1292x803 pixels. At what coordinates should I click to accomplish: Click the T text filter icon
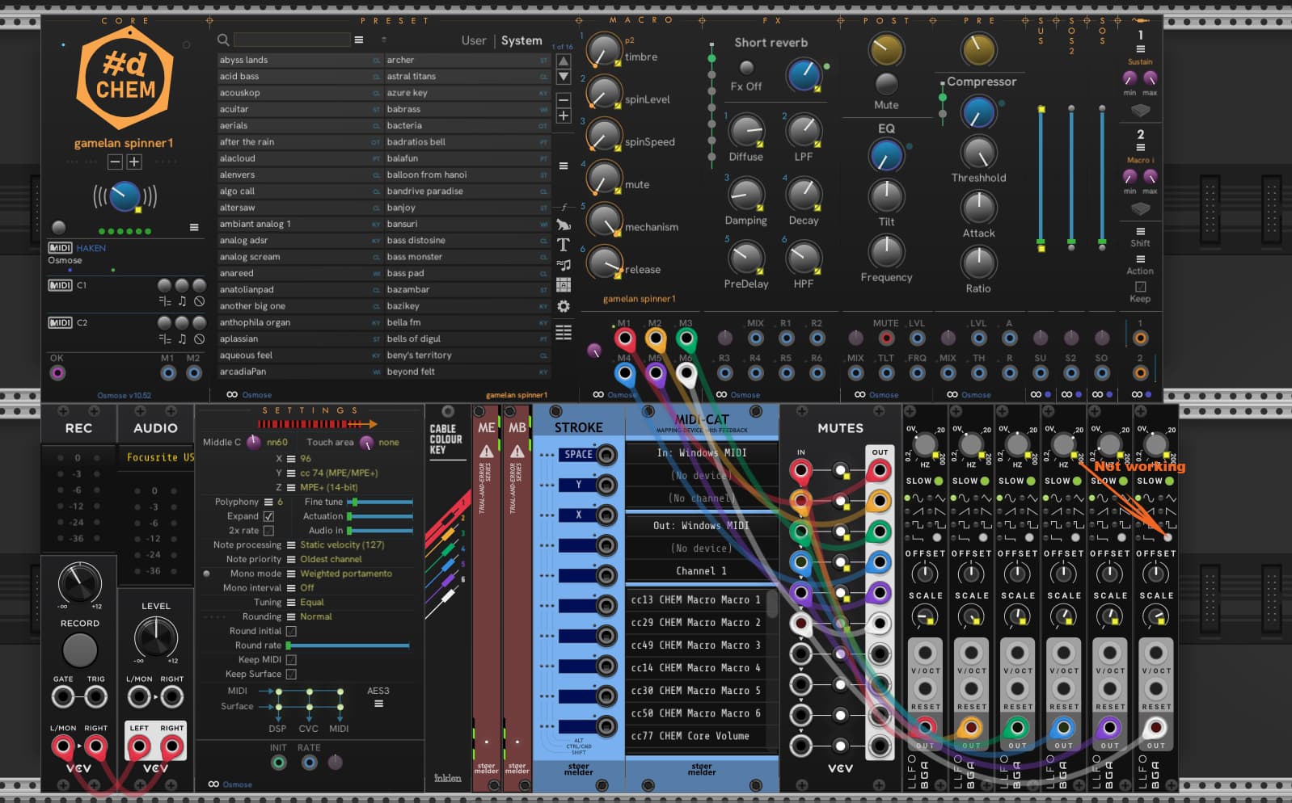(564, 245)
